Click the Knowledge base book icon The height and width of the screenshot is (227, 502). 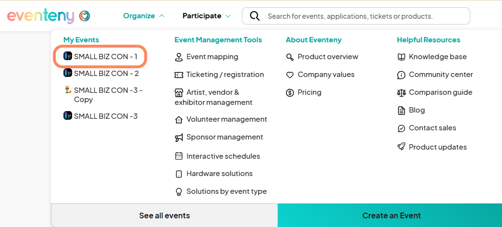(401, 57)
